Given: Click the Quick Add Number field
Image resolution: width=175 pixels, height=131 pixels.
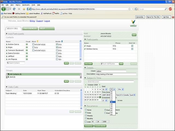Looking at the screenshot, I should (109, 64).
